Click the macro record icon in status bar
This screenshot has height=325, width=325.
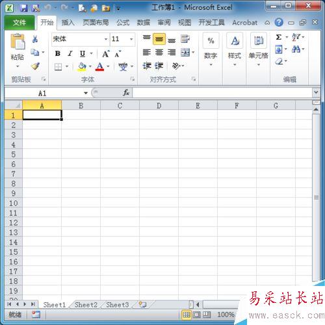pos(36,315)
